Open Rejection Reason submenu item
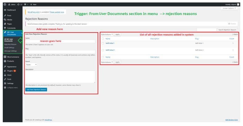The height and width of the screenshot is (126, 243). [10, 44]
